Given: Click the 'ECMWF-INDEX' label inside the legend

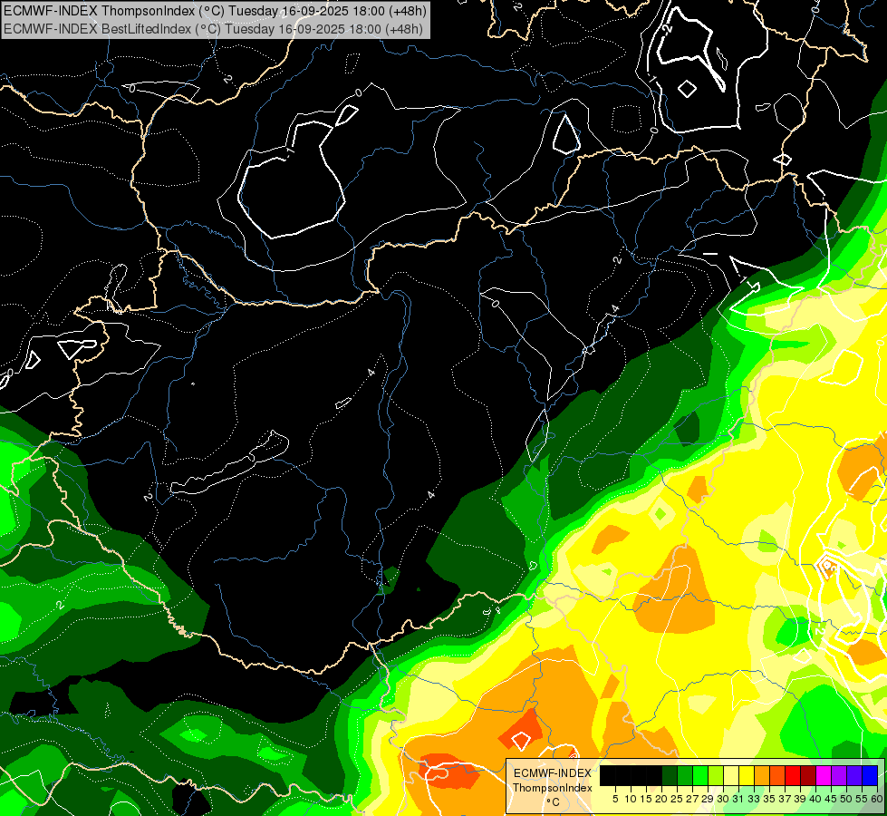Looking at the screenshot, I should pyautogui.click(x=553, y=773).
